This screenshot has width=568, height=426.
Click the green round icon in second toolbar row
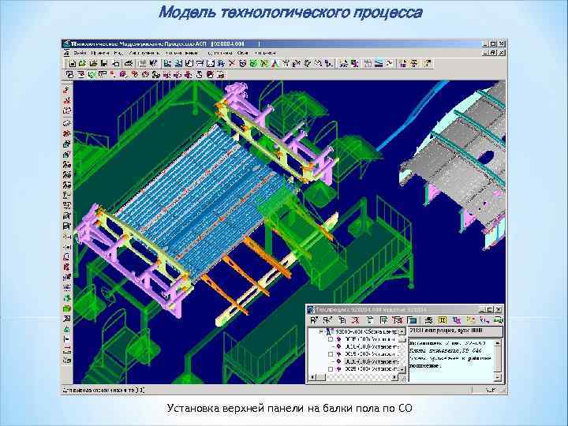point(92,75)
